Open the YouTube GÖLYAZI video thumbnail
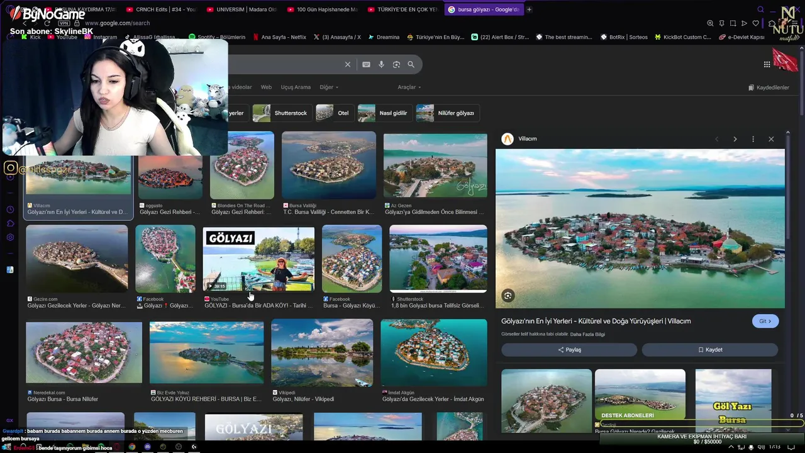 tap(258, 259)
